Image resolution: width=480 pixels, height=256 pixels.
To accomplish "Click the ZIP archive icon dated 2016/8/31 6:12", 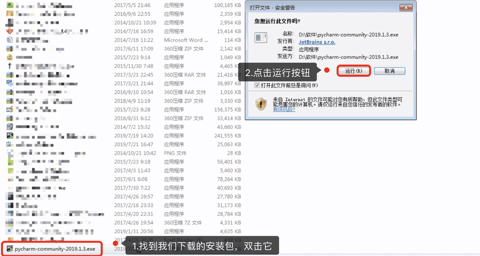I will tap(10, 118).
